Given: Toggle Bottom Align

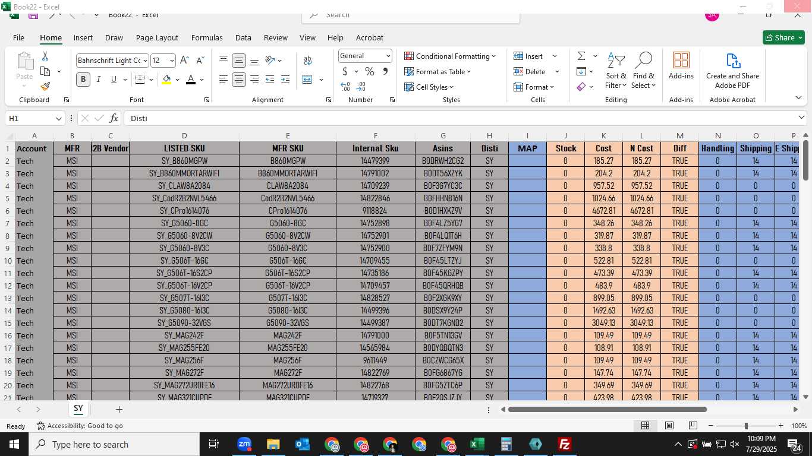Looking at the screenshot, I should 254,61.
